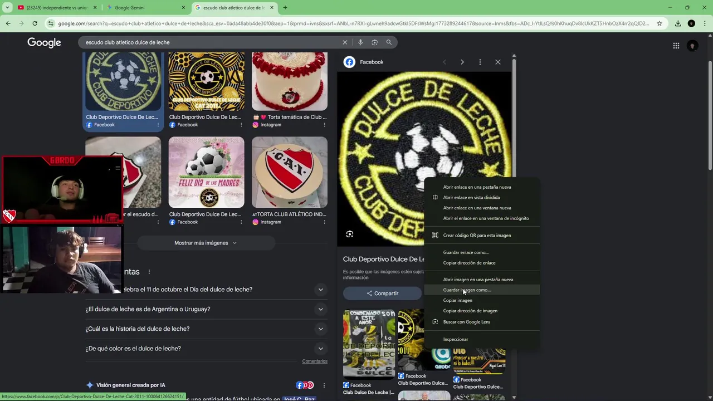Open options for Torta Club Atlético Ind result
The image size is (713, 401).
click(x=324, y=222)
